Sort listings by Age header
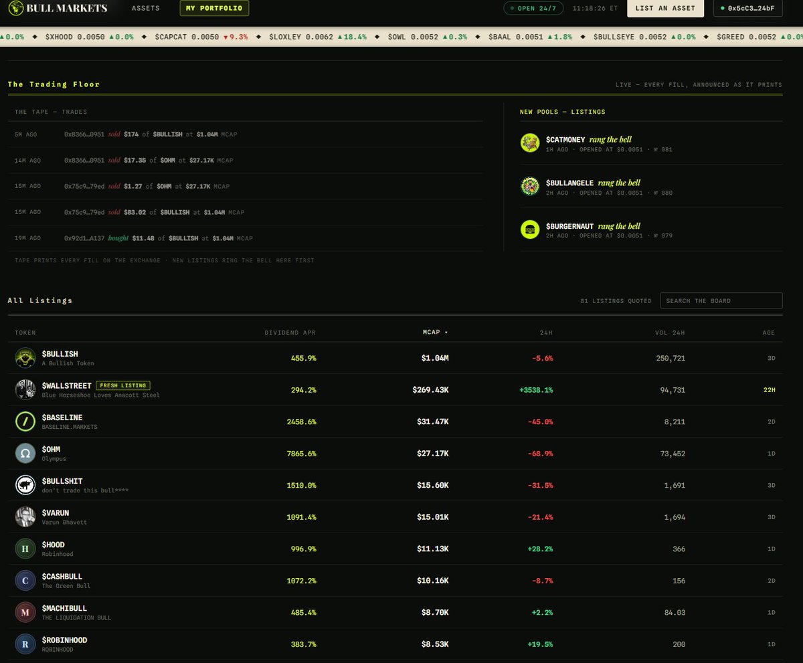This screenshot has width=803, height=663. (x=768, y=333)
